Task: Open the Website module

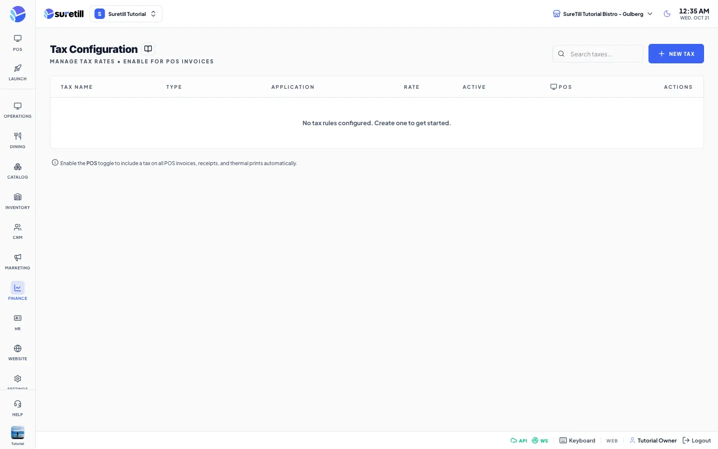Action: (17, 353)
